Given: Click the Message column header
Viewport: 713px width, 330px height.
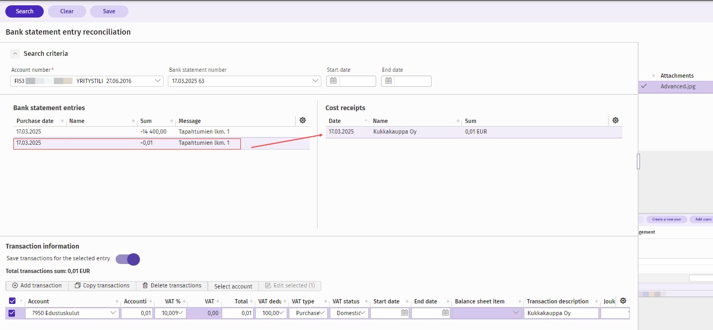Looking at the screenshot, I should (190, 121).
